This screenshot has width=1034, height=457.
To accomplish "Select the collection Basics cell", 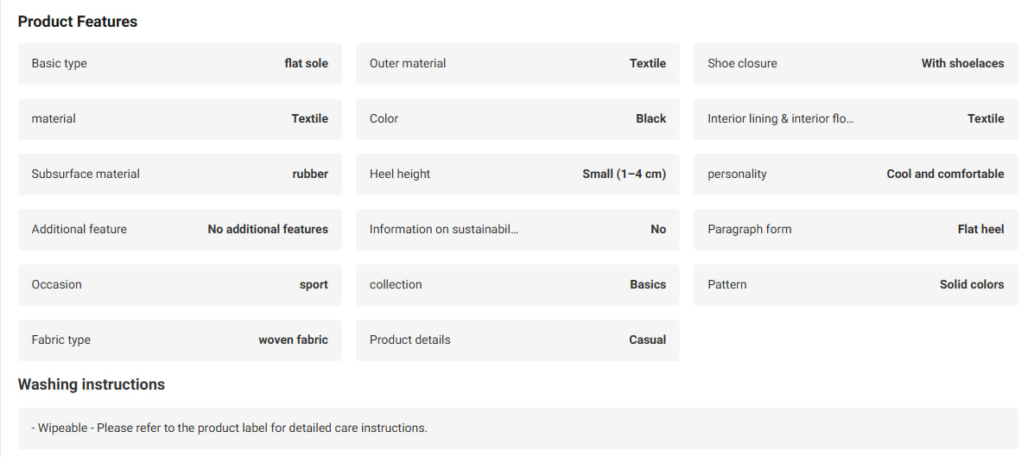I will pyautogui.click(x=517, y=285).
